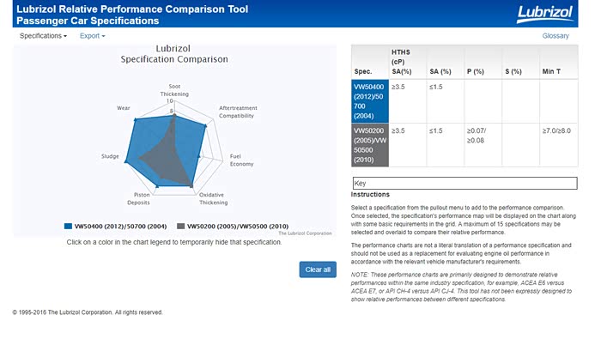The width and height of the screenshot is (601, 351).
Task: Click the Key box below the table
Action: (464, 183)
